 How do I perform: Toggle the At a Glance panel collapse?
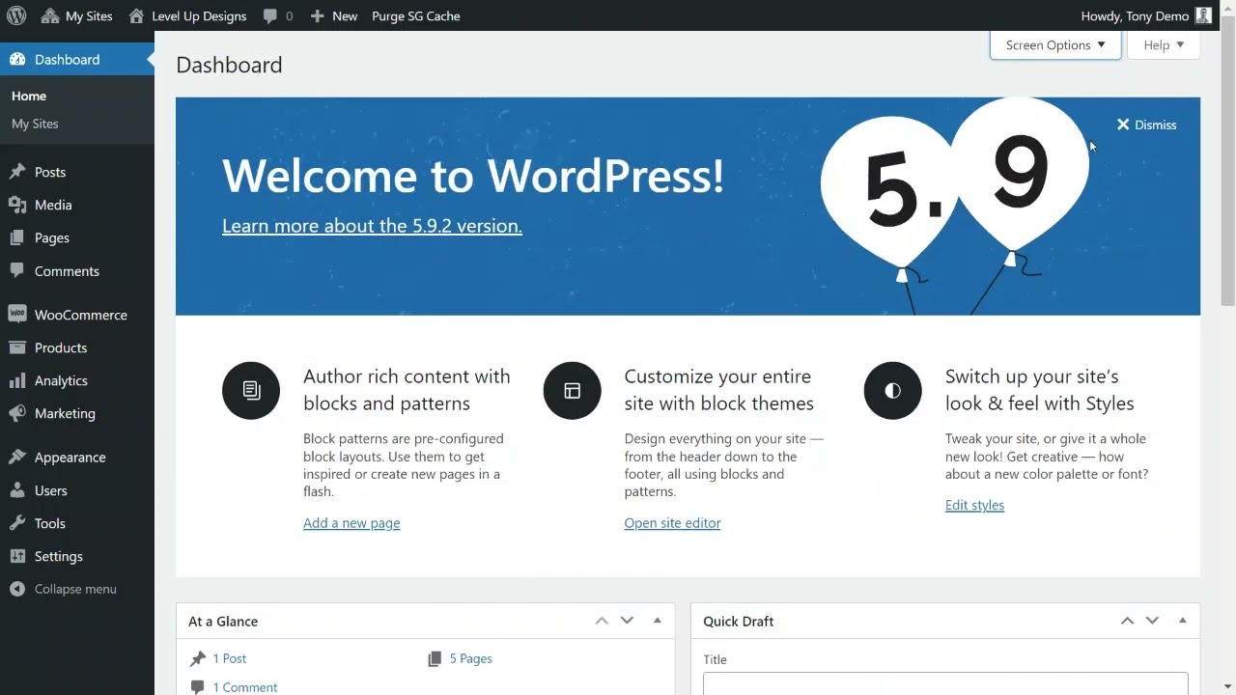(x=658, y=621)
